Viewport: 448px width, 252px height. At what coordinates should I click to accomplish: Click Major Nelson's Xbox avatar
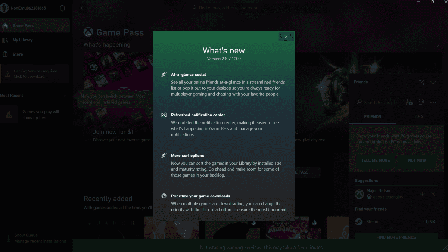[360, 194]
